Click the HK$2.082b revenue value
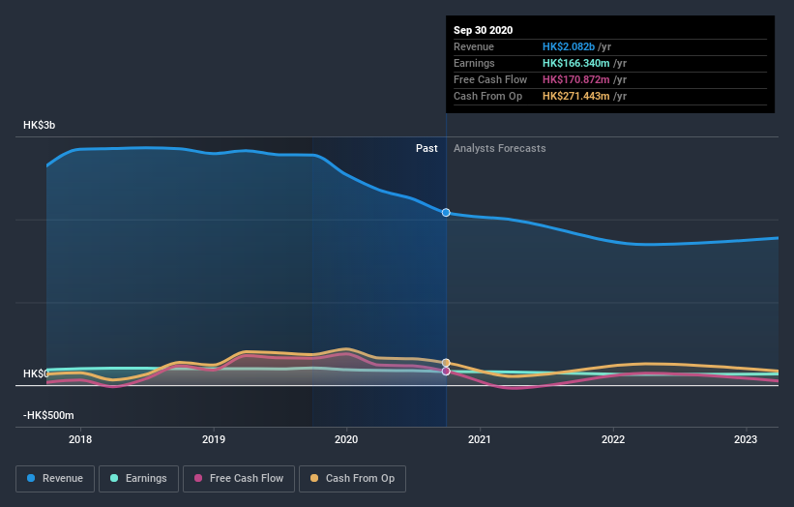 [x=569, y=46]
